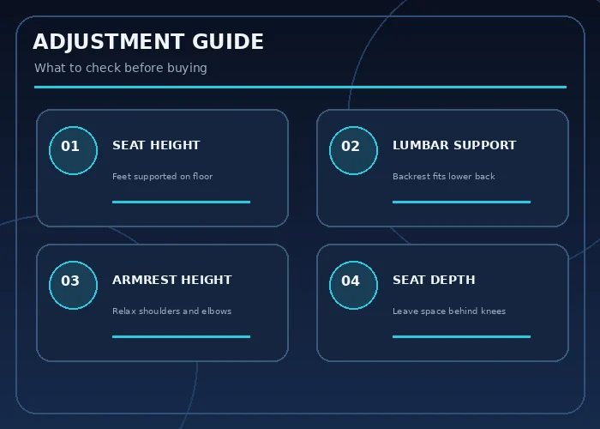Select the 04 numbered circle
This screenshot has height=429, width=600.
tap(353, 285)
